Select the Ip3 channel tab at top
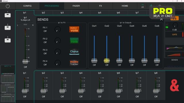Image resolution: width=184 pixels, height=103 pixels. click(x=62, y=13)
